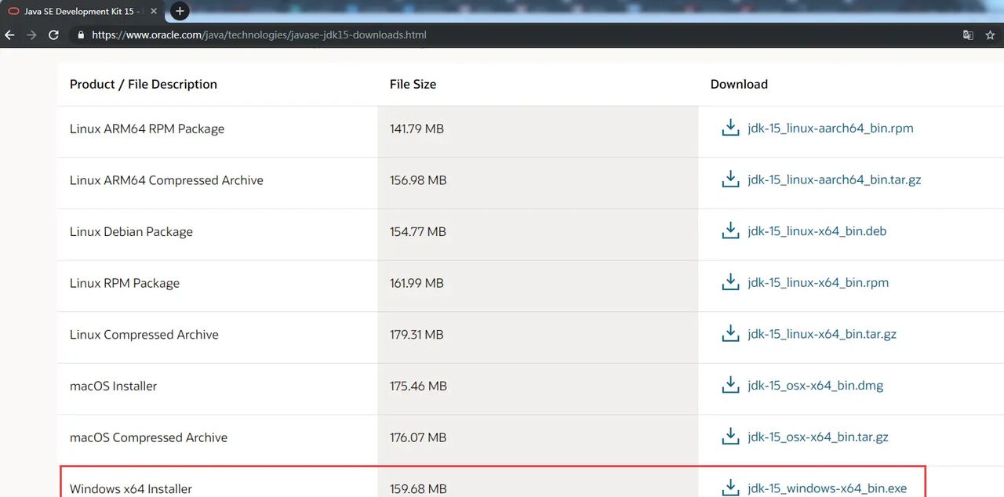Click 'Windows x64 Installer' text
Image resolution: width=1004 pixels, height=497 pixels.
(x=131, y=489)
